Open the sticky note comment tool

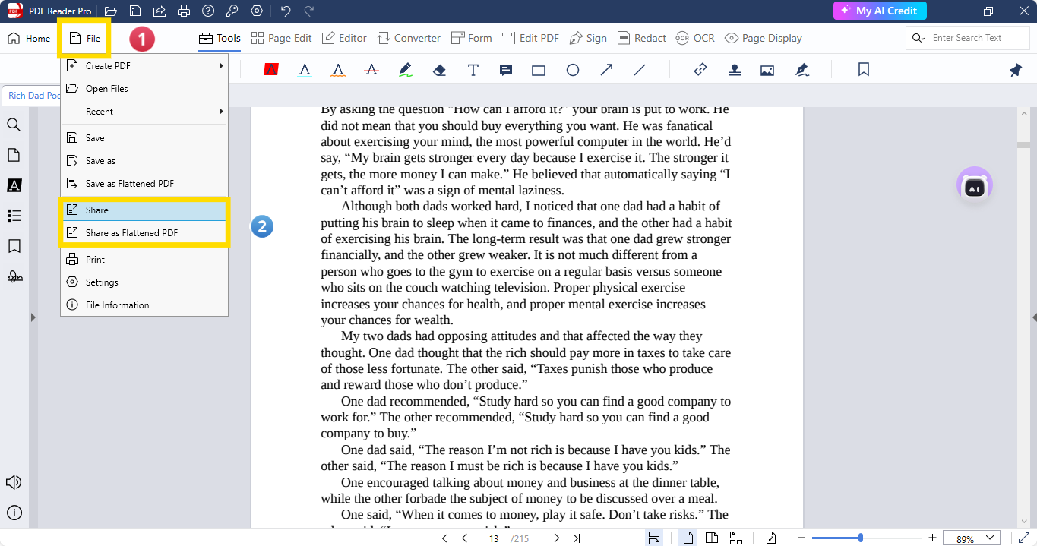point(506,70)
